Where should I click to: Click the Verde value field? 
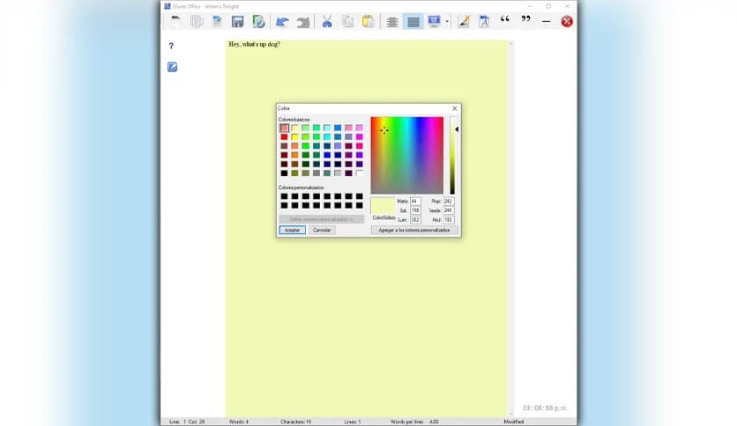point(449,210)
